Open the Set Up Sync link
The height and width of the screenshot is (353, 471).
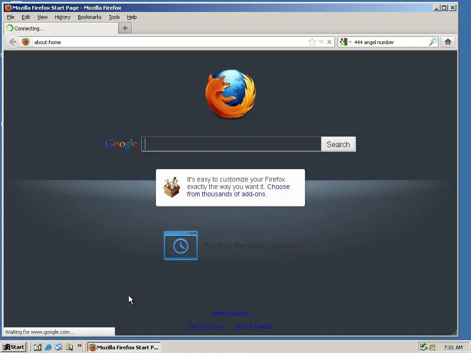(206, 326)
